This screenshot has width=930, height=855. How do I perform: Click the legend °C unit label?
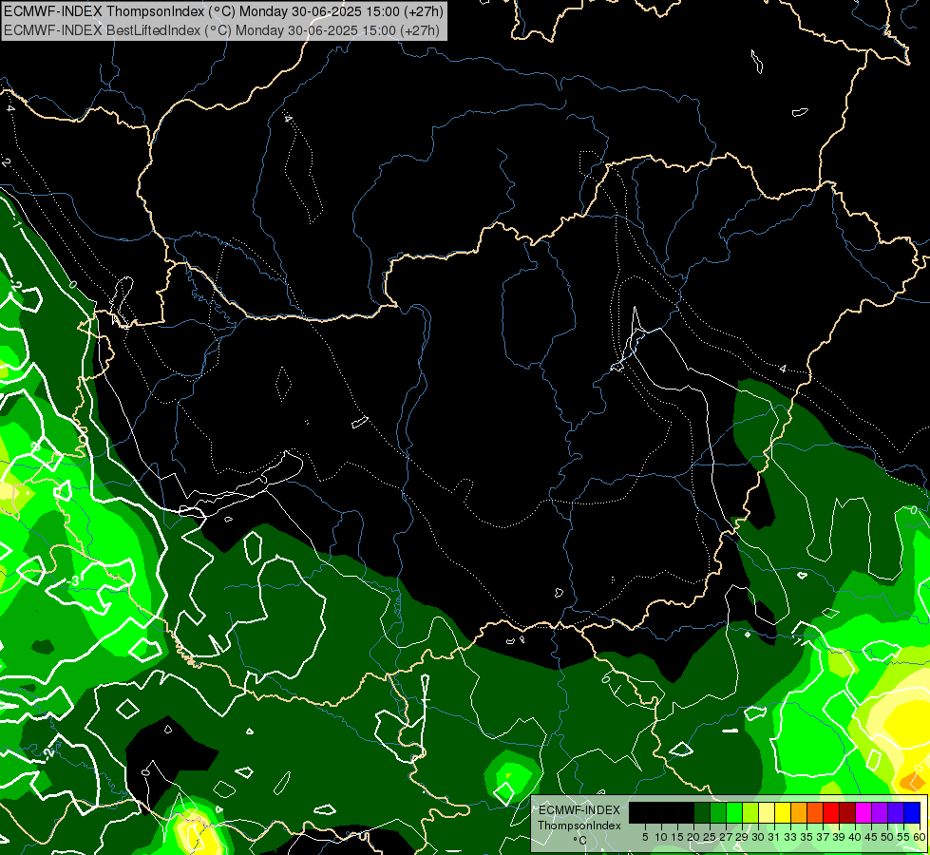[580, 840]
